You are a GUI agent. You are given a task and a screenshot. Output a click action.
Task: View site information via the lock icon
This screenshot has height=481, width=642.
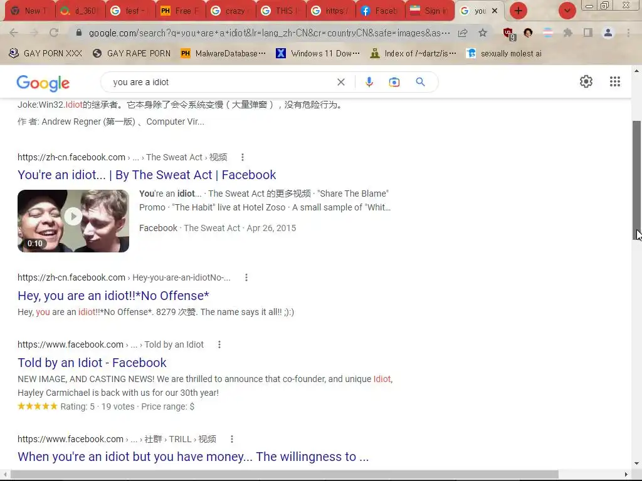coord(79,33)
